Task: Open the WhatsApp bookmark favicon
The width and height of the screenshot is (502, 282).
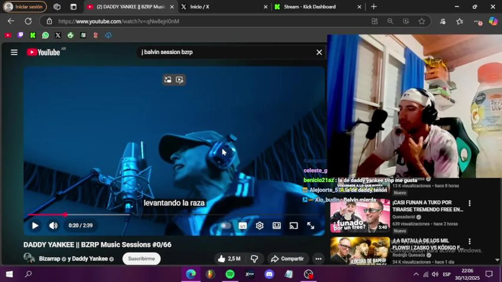Action: 46,35
